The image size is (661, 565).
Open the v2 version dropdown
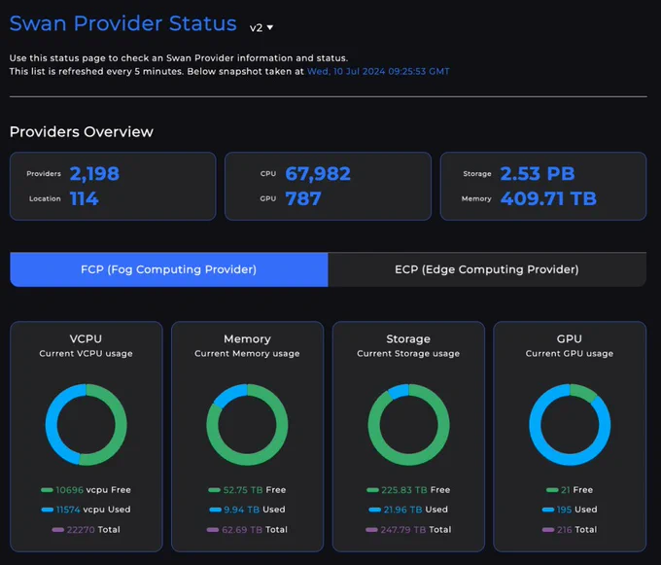pos(261,28)
